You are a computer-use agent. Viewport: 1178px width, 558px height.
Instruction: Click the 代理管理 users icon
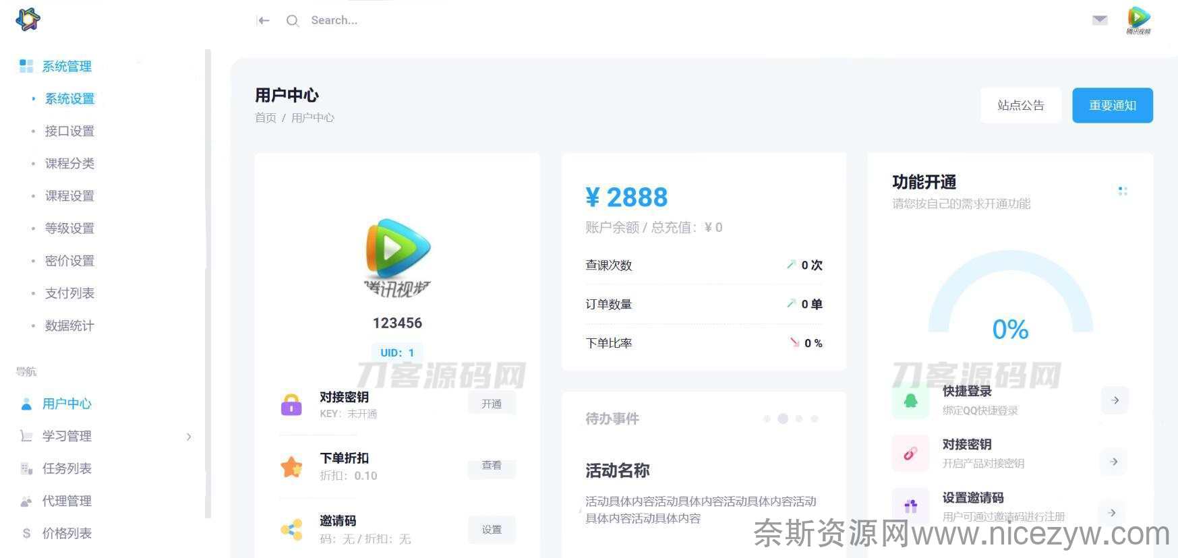pyautogui.click(x=26, y=501)
